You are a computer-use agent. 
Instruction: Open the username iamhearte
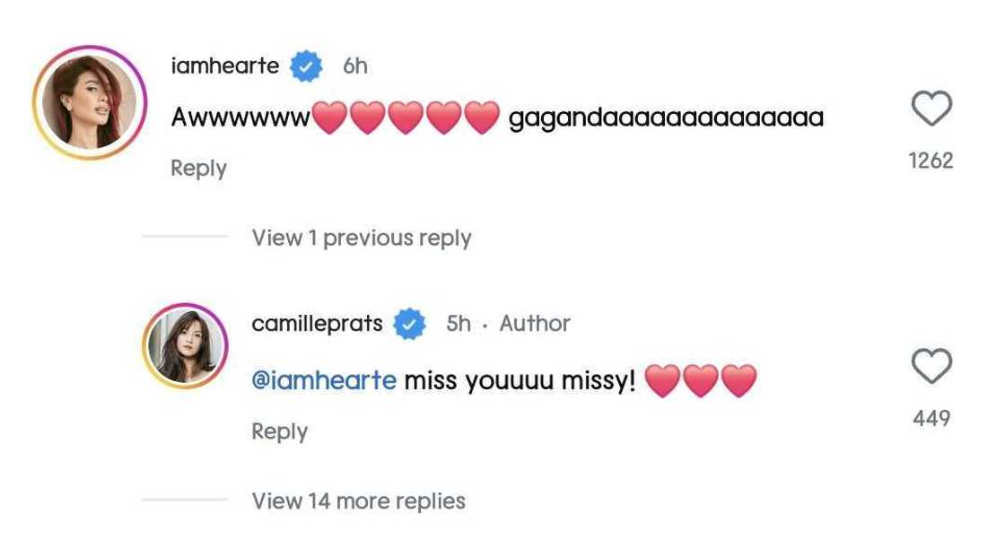point(227,64)
